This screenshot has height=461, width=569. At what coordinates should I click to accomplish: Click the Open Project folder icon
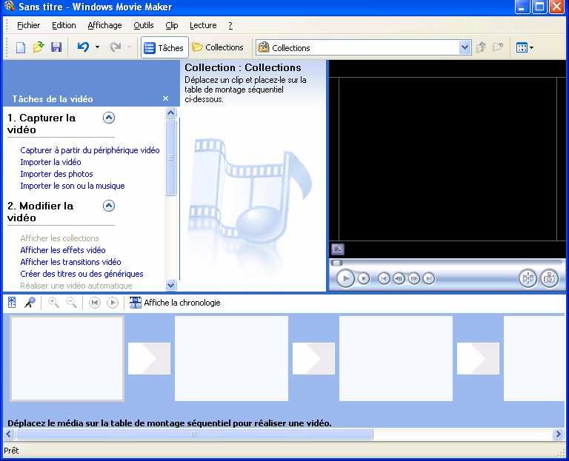(39, 47)
